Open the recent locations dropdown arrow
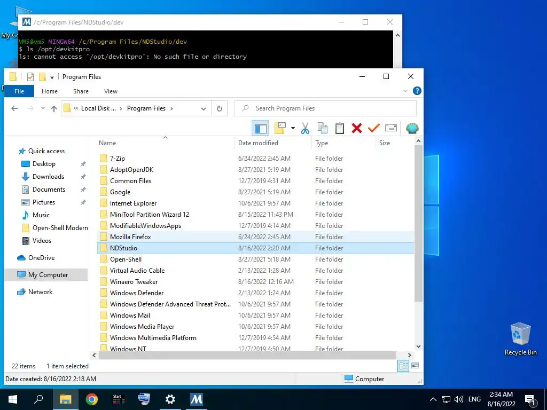Screen dimensions: 547x410 [x=43, y=108]
